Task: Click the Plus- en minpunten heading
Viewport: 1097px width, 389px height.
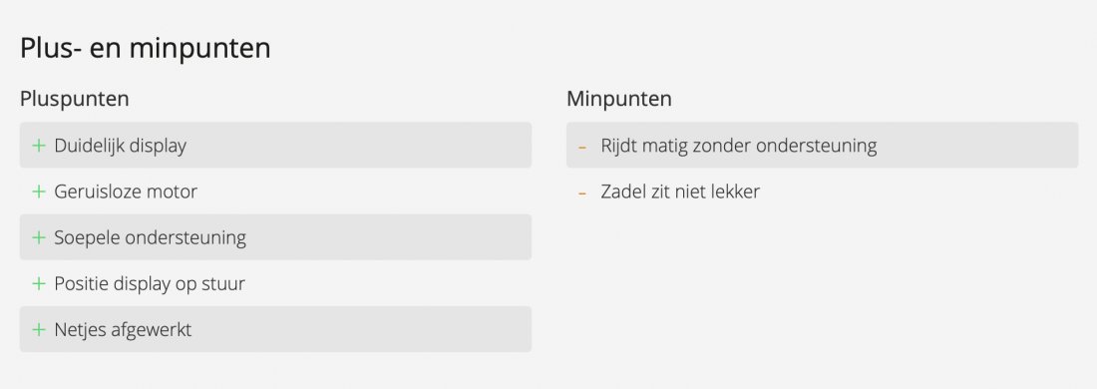Action: (x=145, y=49)
